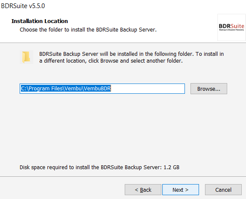Click the yellow folder icon
Image resolution: width=246 pixels, height=199 pixels.
pyautogui.click(x=26, y=57)
